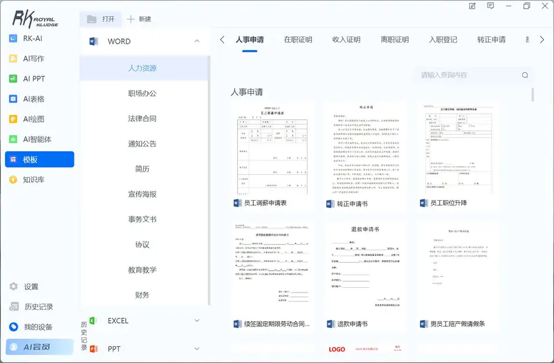Open the RK-AI chat icon
This screenshot has height=363, width=554.
13,38
